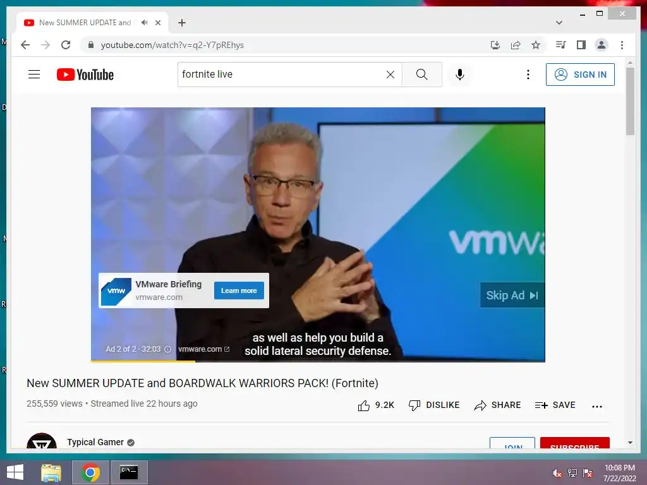
Task: Open Chrome profile avatar
Action: [x=602, y=45]
